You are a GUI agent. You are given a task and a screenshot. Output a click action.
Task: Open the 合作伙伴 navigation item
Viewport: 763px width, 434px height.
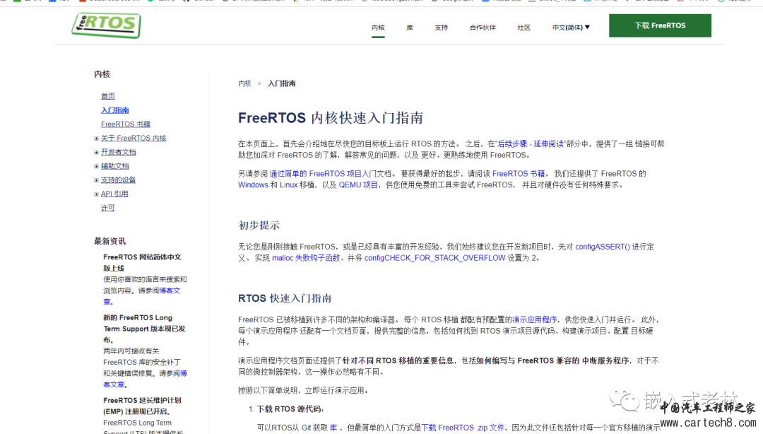[483, 28]
